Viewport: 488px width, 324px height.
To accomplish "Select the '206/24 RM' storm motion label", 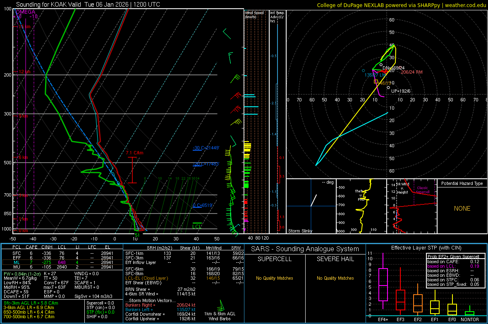I will click(412, 72).
